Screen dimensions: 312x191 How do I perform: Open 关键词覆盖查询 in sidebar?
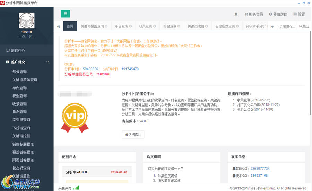tap(25, 80)
